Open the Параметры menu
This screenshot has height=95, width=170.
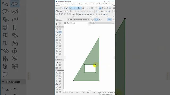click(x=88, y=4)
